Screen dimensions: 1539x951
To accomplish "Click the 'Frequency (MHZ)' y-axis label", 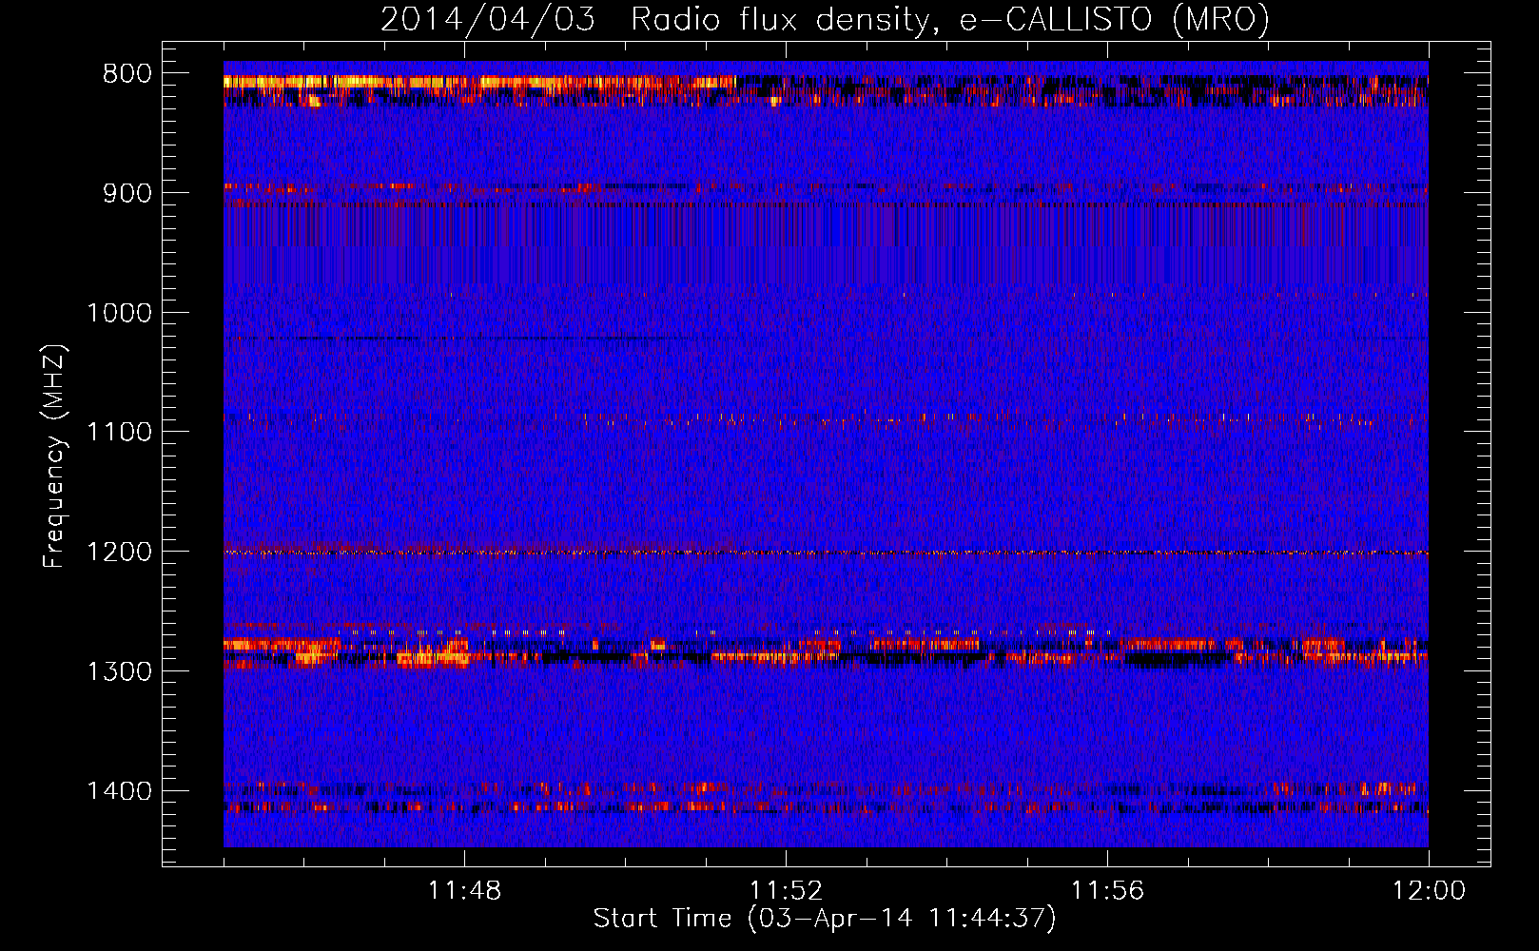I will [54, 456].
